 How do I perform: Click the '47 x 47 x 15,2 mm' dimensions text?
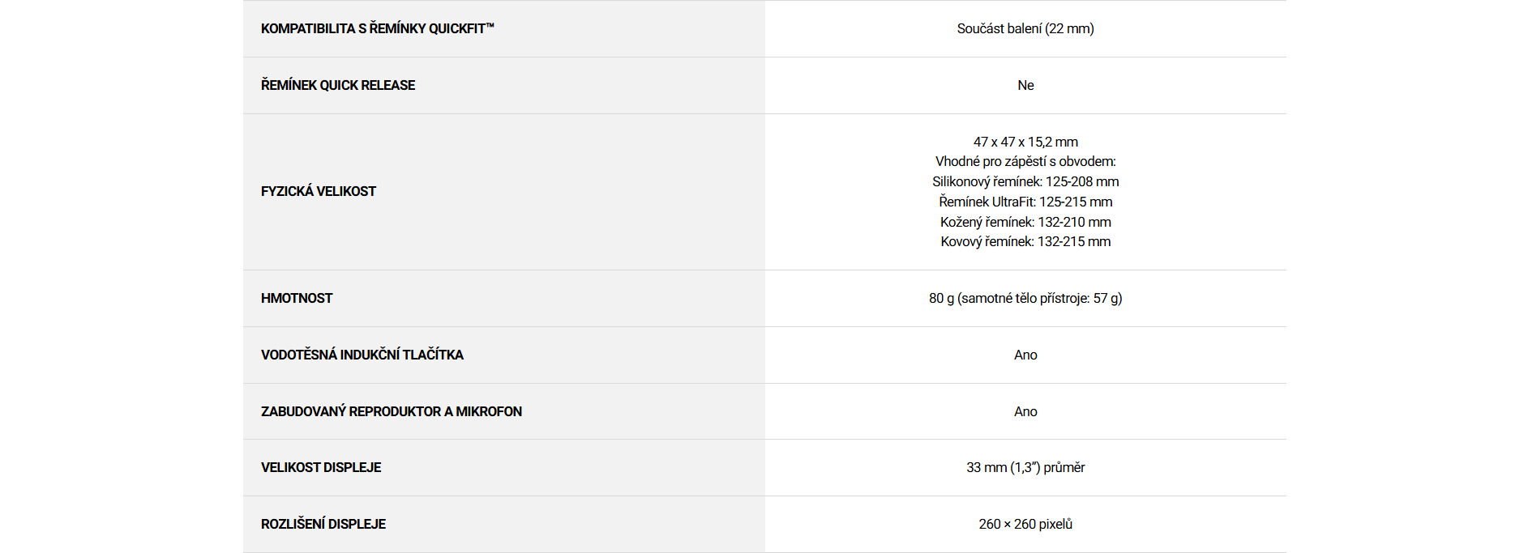tap(1025, 142)
